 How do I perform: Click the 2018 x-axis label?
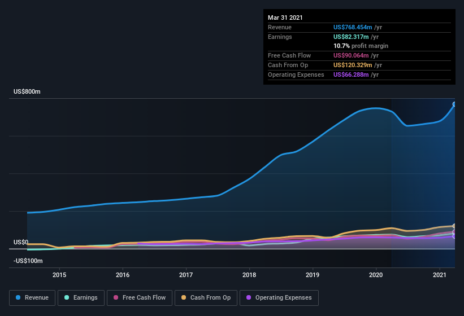249,275
